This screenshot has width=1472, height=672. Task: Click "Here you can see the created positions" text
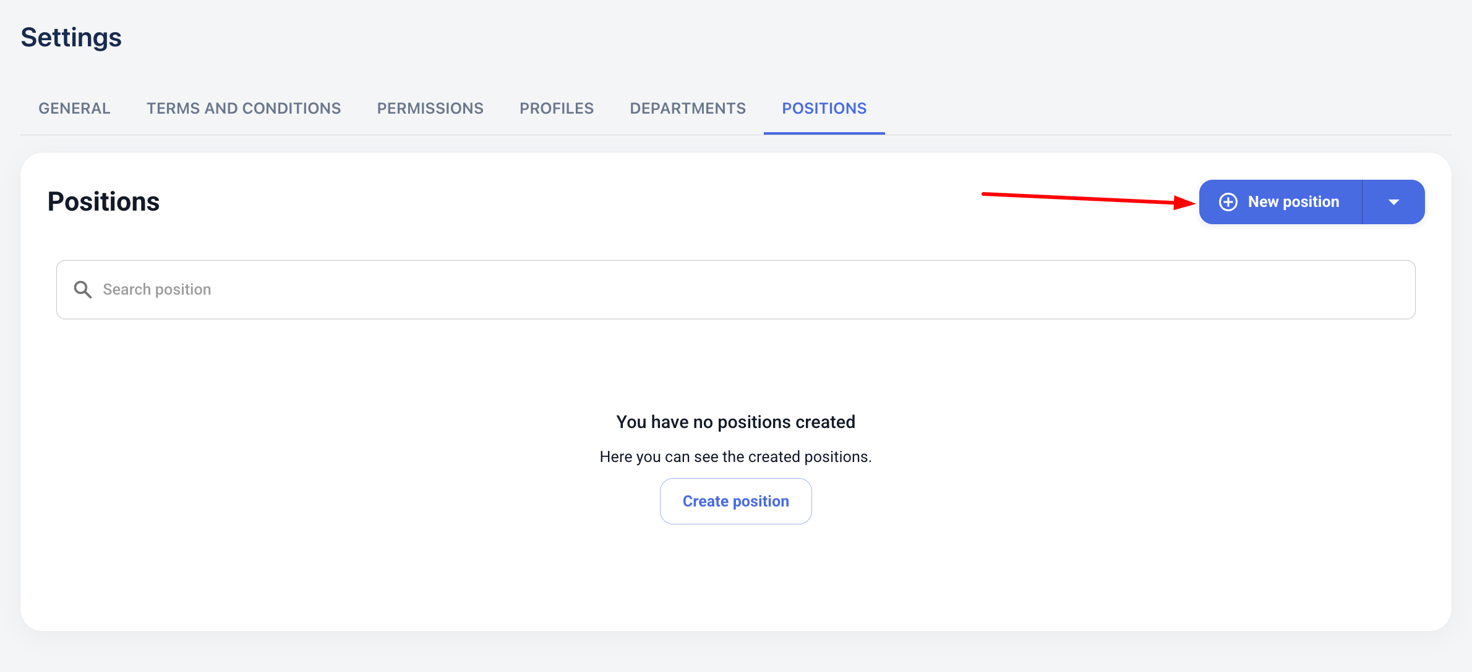tap(735, 456)
